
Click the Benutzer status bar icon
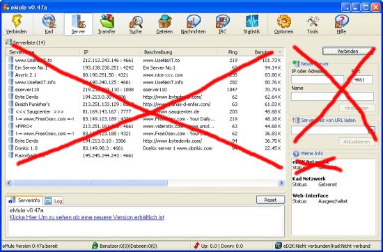(x=95, y=246)
